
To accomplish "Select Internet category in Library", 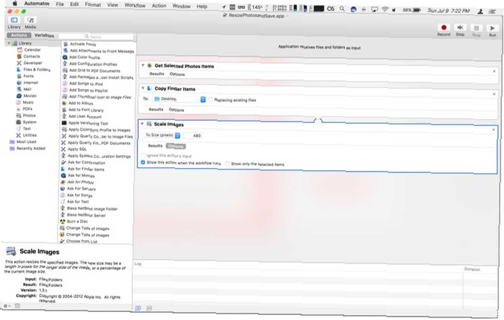I will (31, 83).
